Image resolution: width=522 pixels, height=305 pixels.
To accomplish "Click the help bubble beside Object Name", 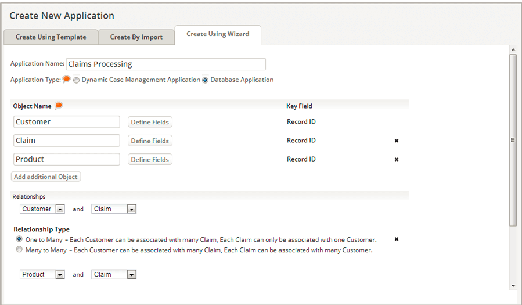I will tap(59, 106).
